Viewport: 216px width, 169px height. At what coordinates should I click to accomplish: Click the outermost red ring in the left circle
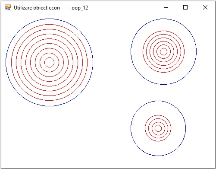point(11,62)
